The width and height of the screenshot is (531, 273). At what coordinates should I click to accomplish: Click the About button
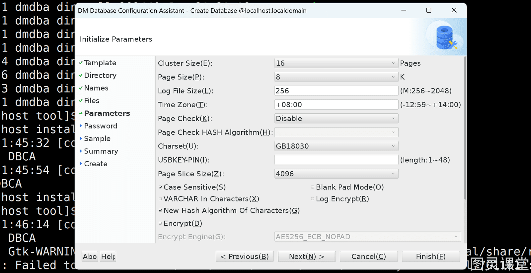[x=90, y=256]
